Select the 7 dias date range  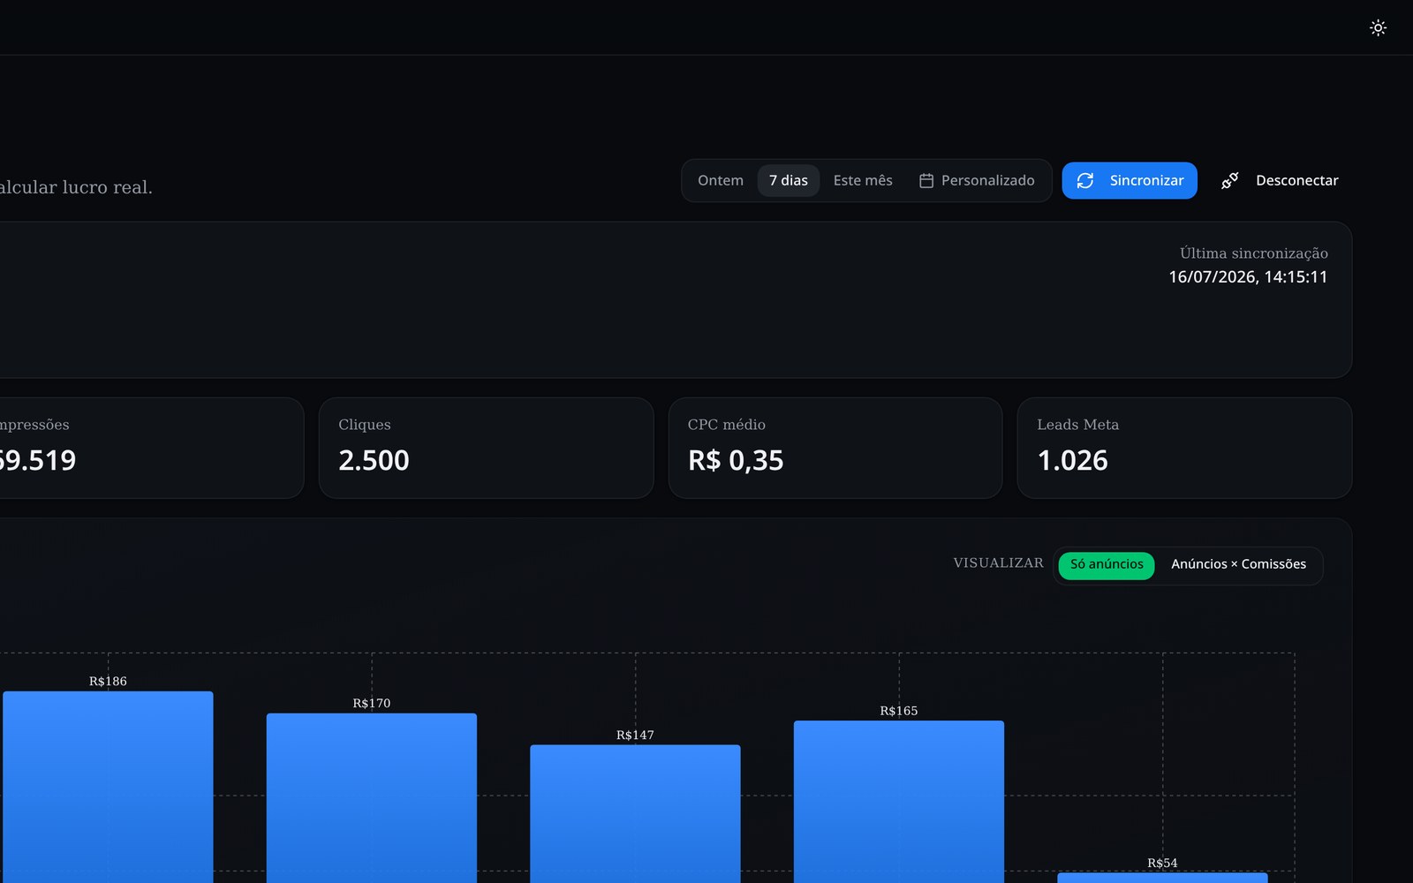coord(789,180)
